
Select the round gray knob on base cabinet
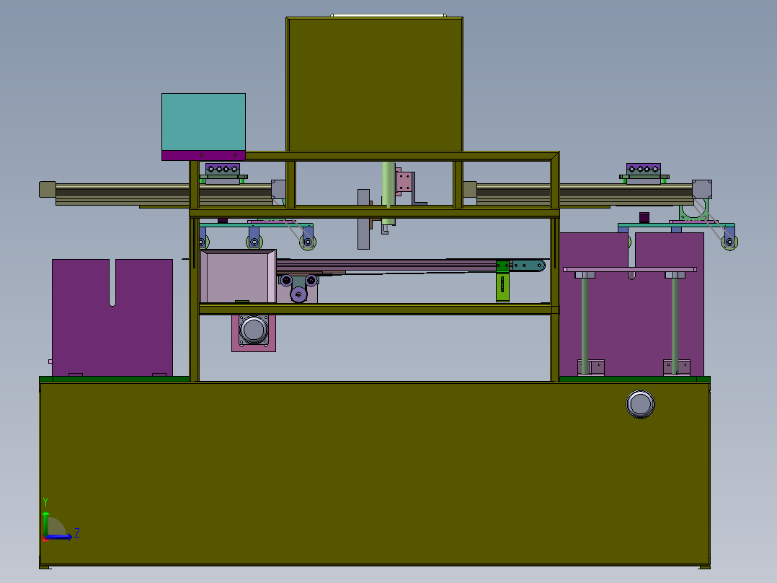tap(640, 404)
